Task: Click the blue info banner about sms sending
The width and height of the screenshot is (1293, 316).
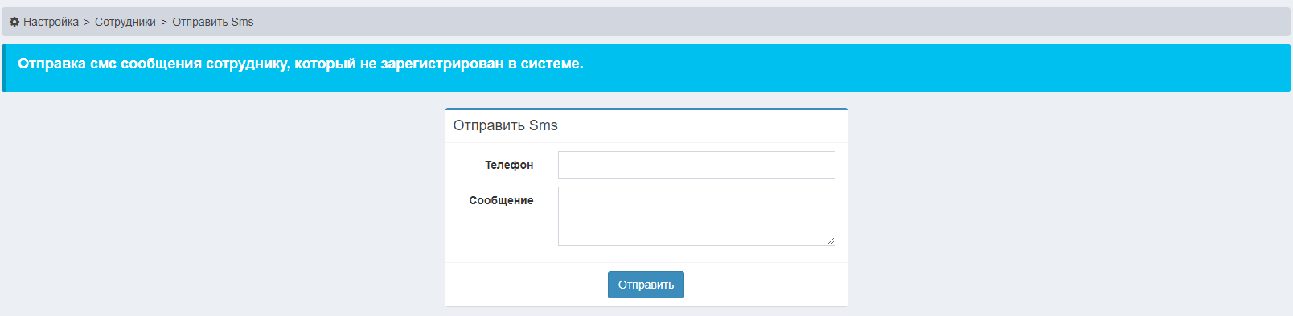Action: click(x=646, y=68)
